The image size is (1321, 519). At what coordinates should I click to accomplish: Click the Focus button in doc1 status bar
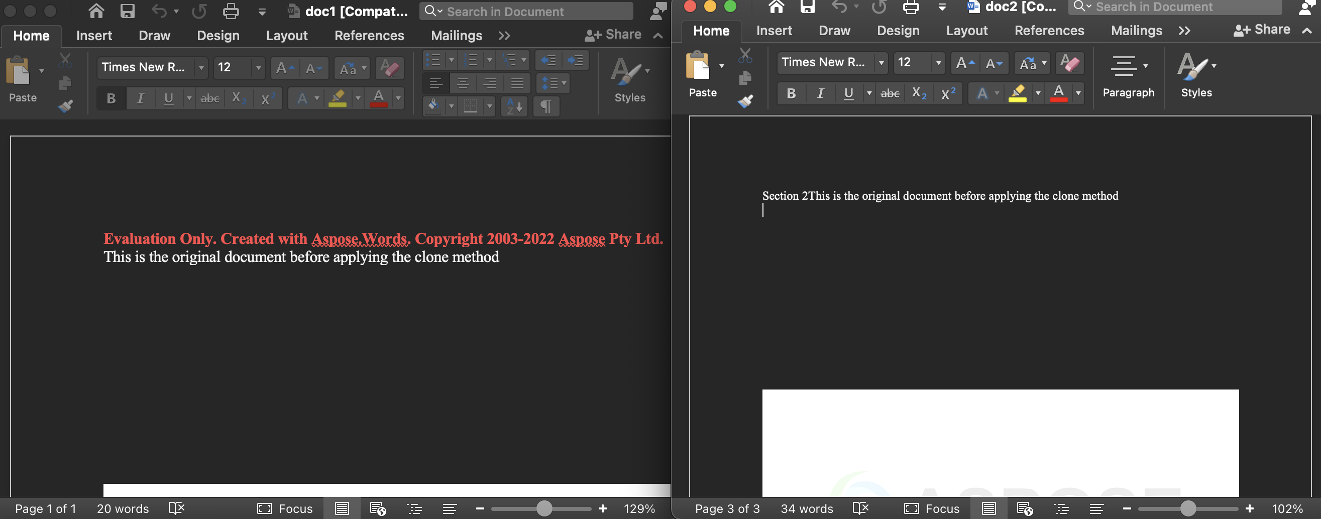(x=285, y=508)
